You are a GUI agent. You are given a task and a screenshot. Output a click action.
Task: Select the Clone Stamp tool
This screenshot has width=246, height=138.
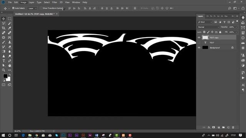[x=10, y=42]
